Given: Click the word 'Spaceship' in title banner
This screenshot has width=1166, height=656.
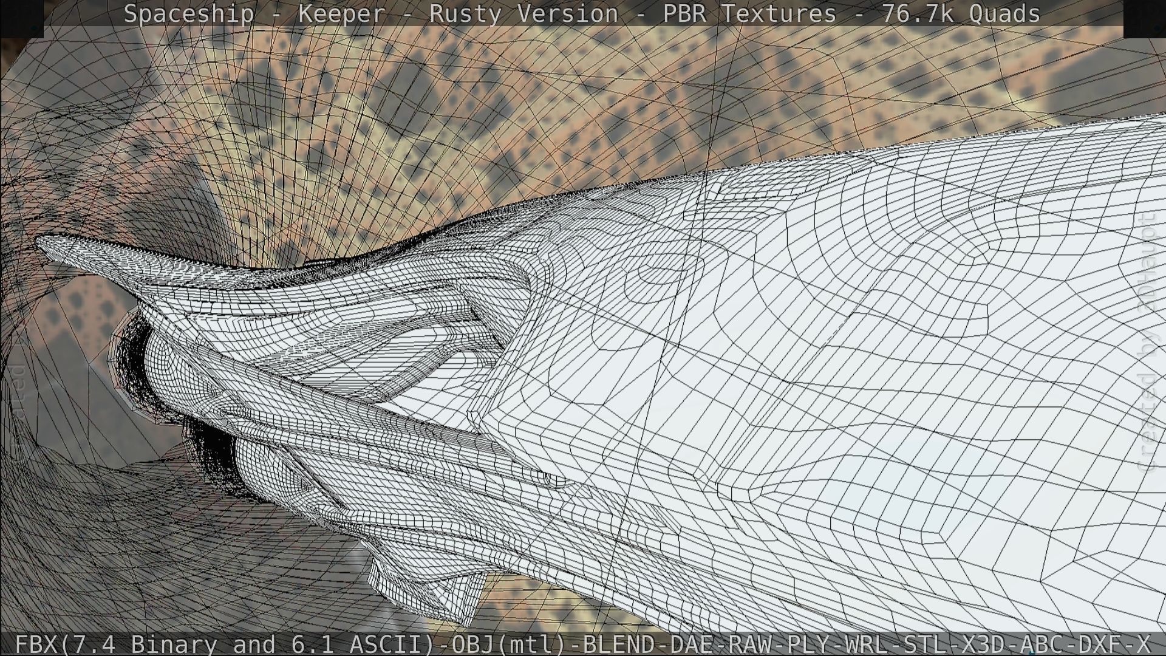Looking at the screenshot, I should (x=189, y=13).
